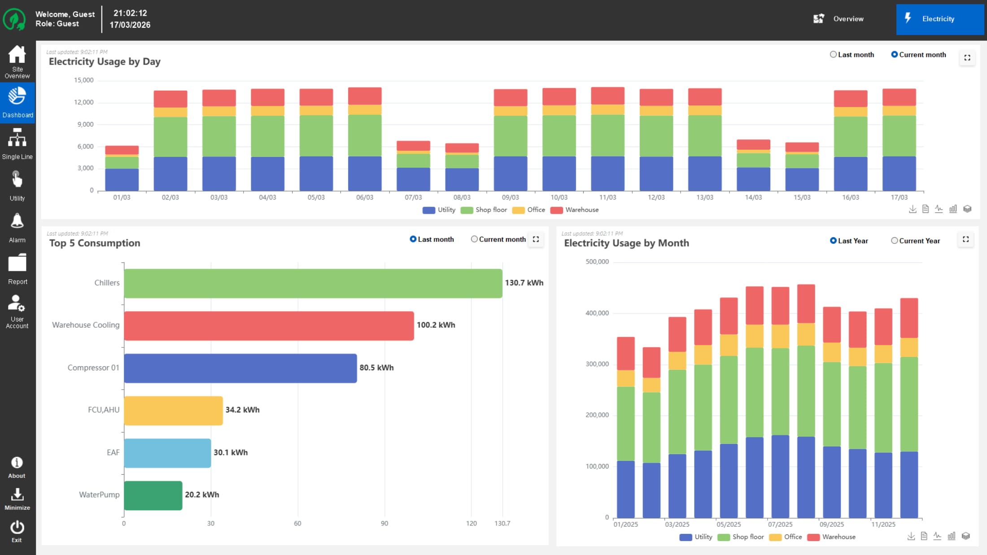Click the green leaf app logo
The width and height of the screenshot is (987, 555).
click(14, 19)
